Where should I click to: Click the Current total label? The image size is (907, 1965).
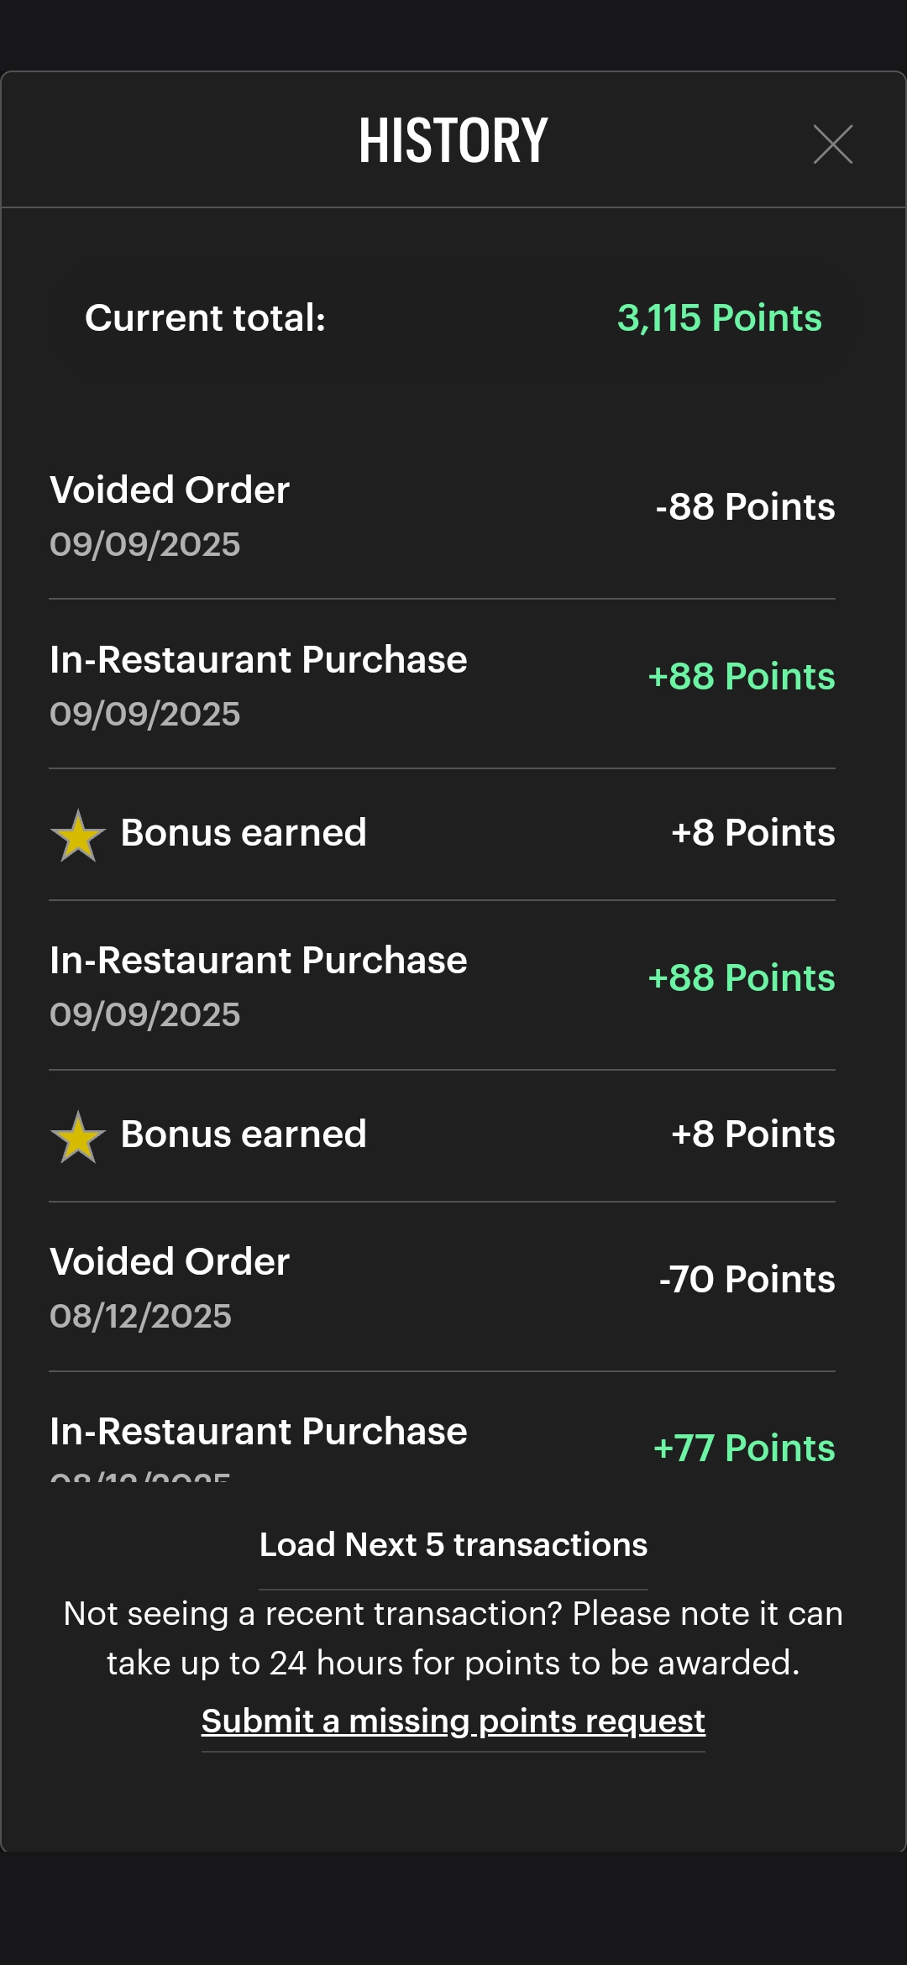205,318
